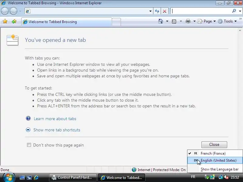
Task: Click the Switch between windows icon
Action: [x=29, y=177]
